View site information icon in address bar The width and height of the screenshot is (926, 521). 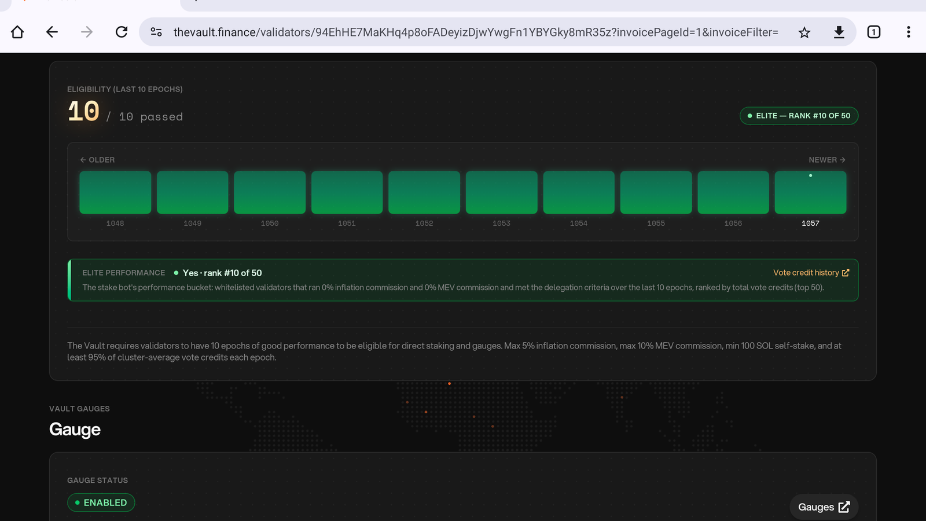[x=156, y=32]
